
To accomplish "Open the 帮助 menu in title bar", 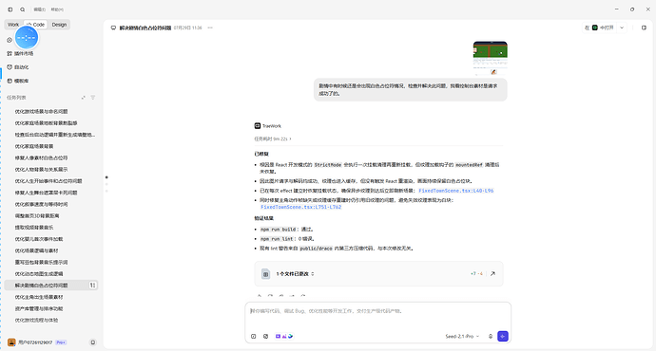I will tap(57, 9).
